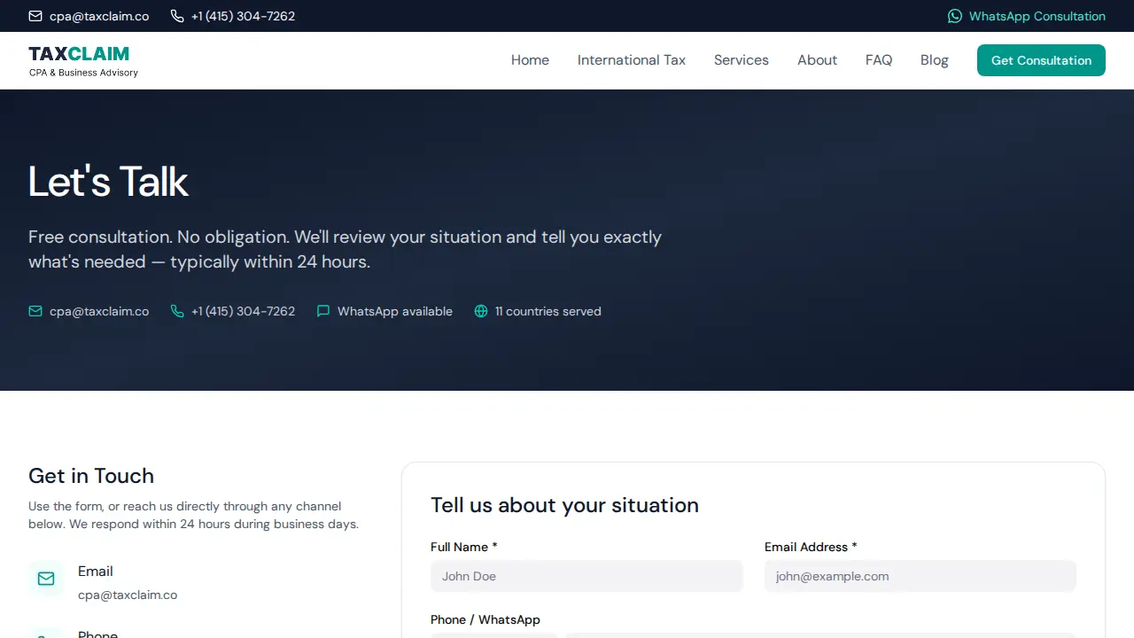Click the WhatsApp available text
The width and height of the screenshot is (1134, 638).
[395, 311]
